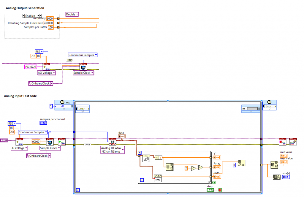This screenshot has height=198, width=304.
Task: Select the DAQmx Stop Task node
Action: (282, 142)
